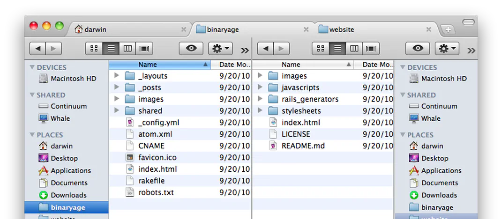Image resolution: width=501 pixels, height=219 pixels.
Task: Open Documents in right sidebar
Action: pos(436,182)
